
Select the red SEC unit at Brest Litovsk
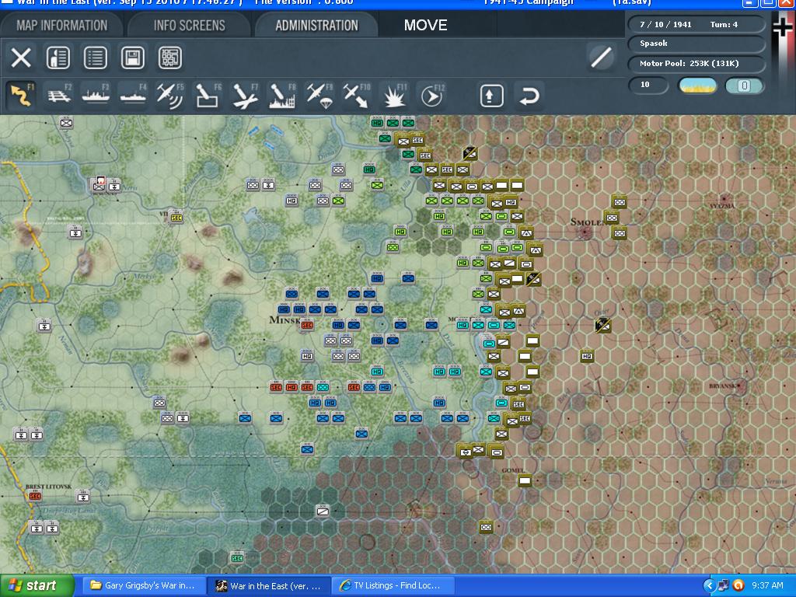[35, 495]
